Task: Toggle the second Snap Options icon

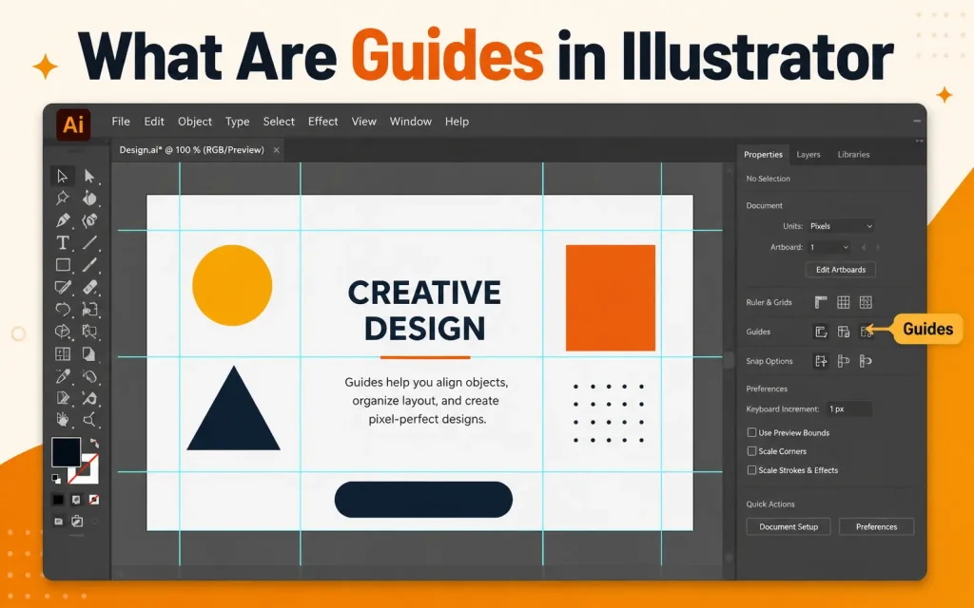Action: pos(843,361)
